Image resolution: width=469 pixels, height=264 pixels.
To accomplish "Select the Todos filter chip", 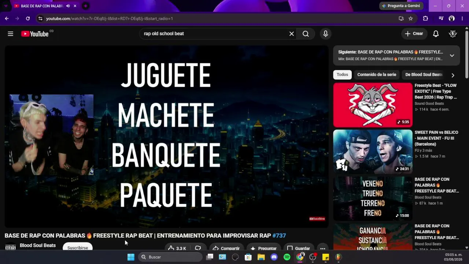I will pyautogui.click(x=342, y=75).
